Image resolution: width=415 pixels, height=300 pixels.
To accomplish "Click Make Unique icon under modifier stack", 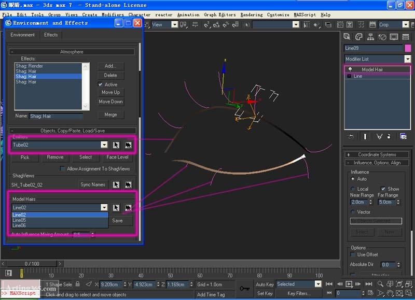I will click(x=379, y=136).
